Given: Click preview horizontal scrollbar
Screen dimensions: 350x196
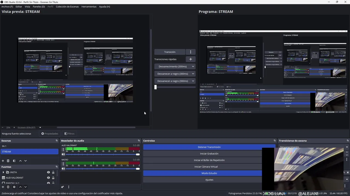Looking at the screenshot, I should [96, 127].
